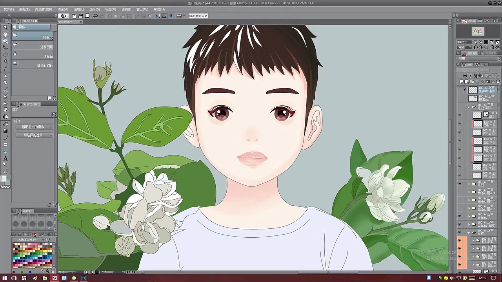Image resolution: width=502 pixels, height=282 pixels.
Task: Toggle visibility of 百合花 副本 4 folder
Action: pyautogui.click(x=460, y=192)
